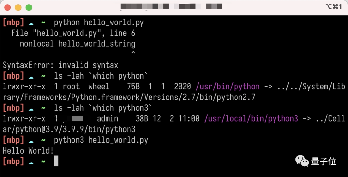Click the red close window button

[7, 7]
